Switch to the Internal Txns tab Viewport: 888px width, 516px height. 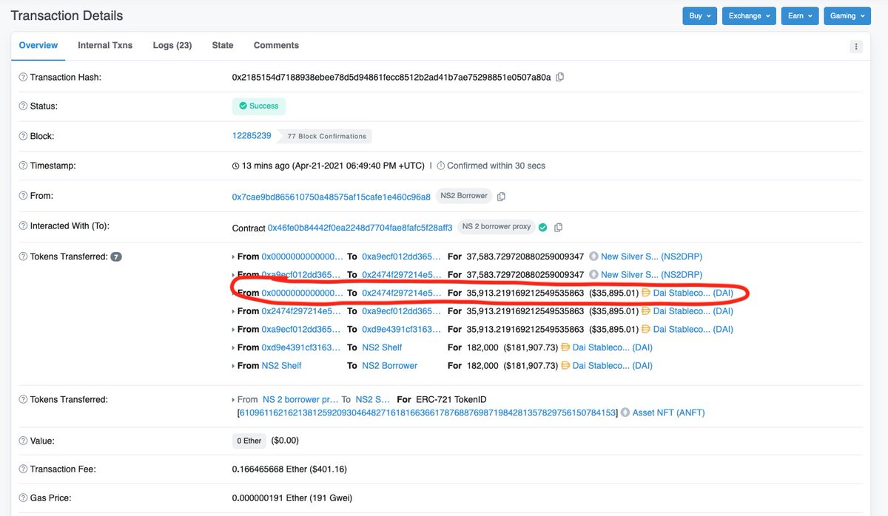[x=105, y=45]
